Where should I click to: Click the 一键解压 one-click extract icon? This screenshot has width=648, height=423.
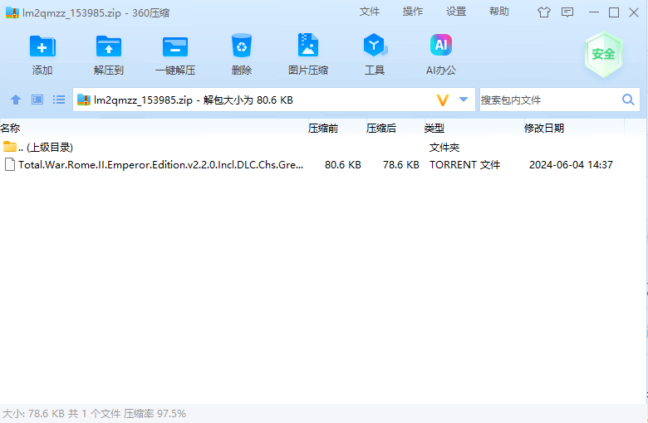coord(175,46)
